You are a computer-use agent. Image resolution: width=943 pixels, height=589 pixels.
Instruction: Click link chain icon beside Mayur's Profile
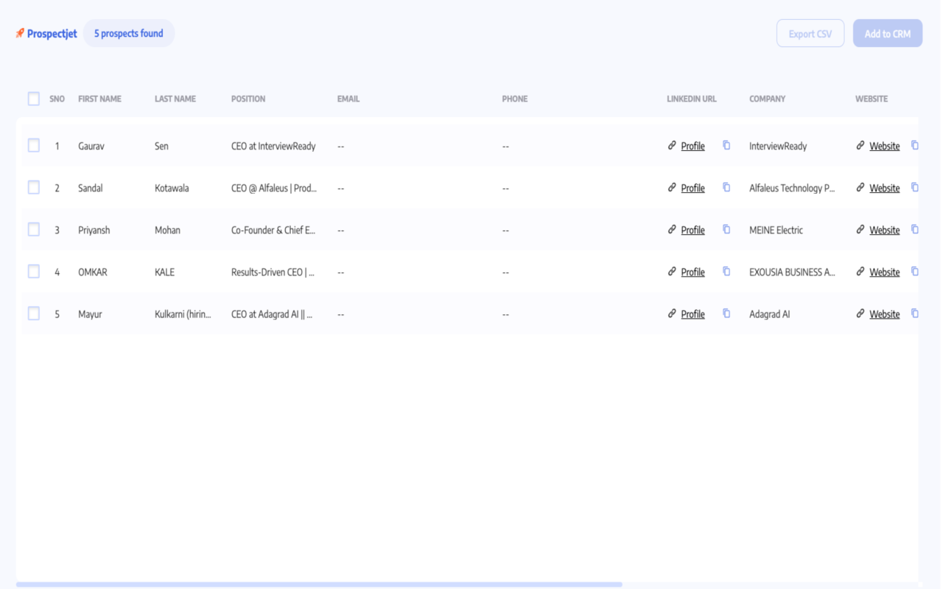point(672,314)
